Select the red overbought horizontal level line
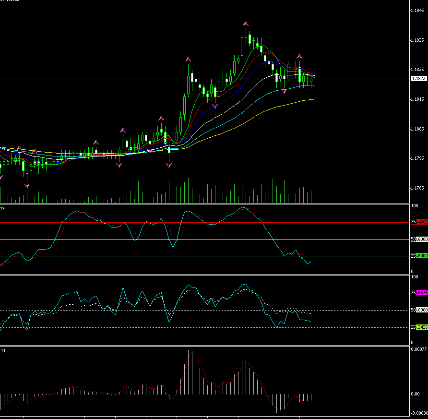This screenshot has width=428, height=419. [205, 223]
